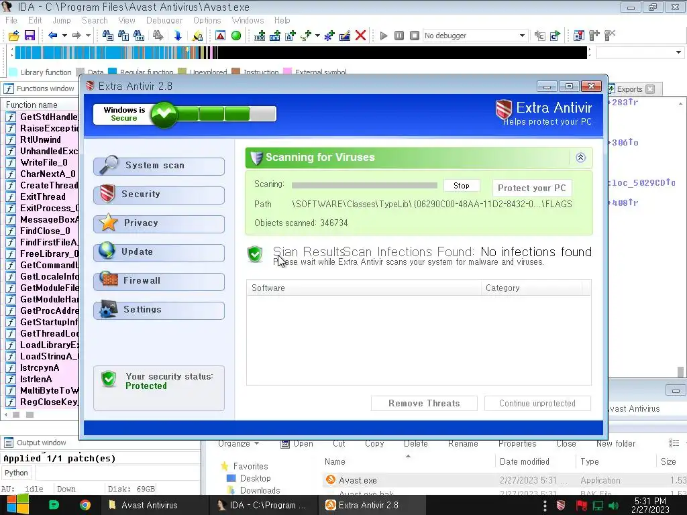Viewport: 687px width, 515px height.
Task: Click the add string 's' icon
Action: 306,36
